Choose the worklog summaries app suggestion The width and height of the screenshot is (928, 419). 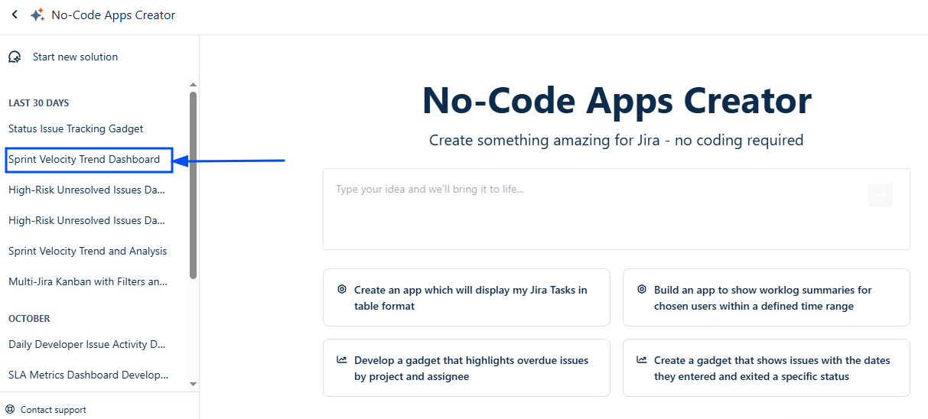[x=766, y=297]
